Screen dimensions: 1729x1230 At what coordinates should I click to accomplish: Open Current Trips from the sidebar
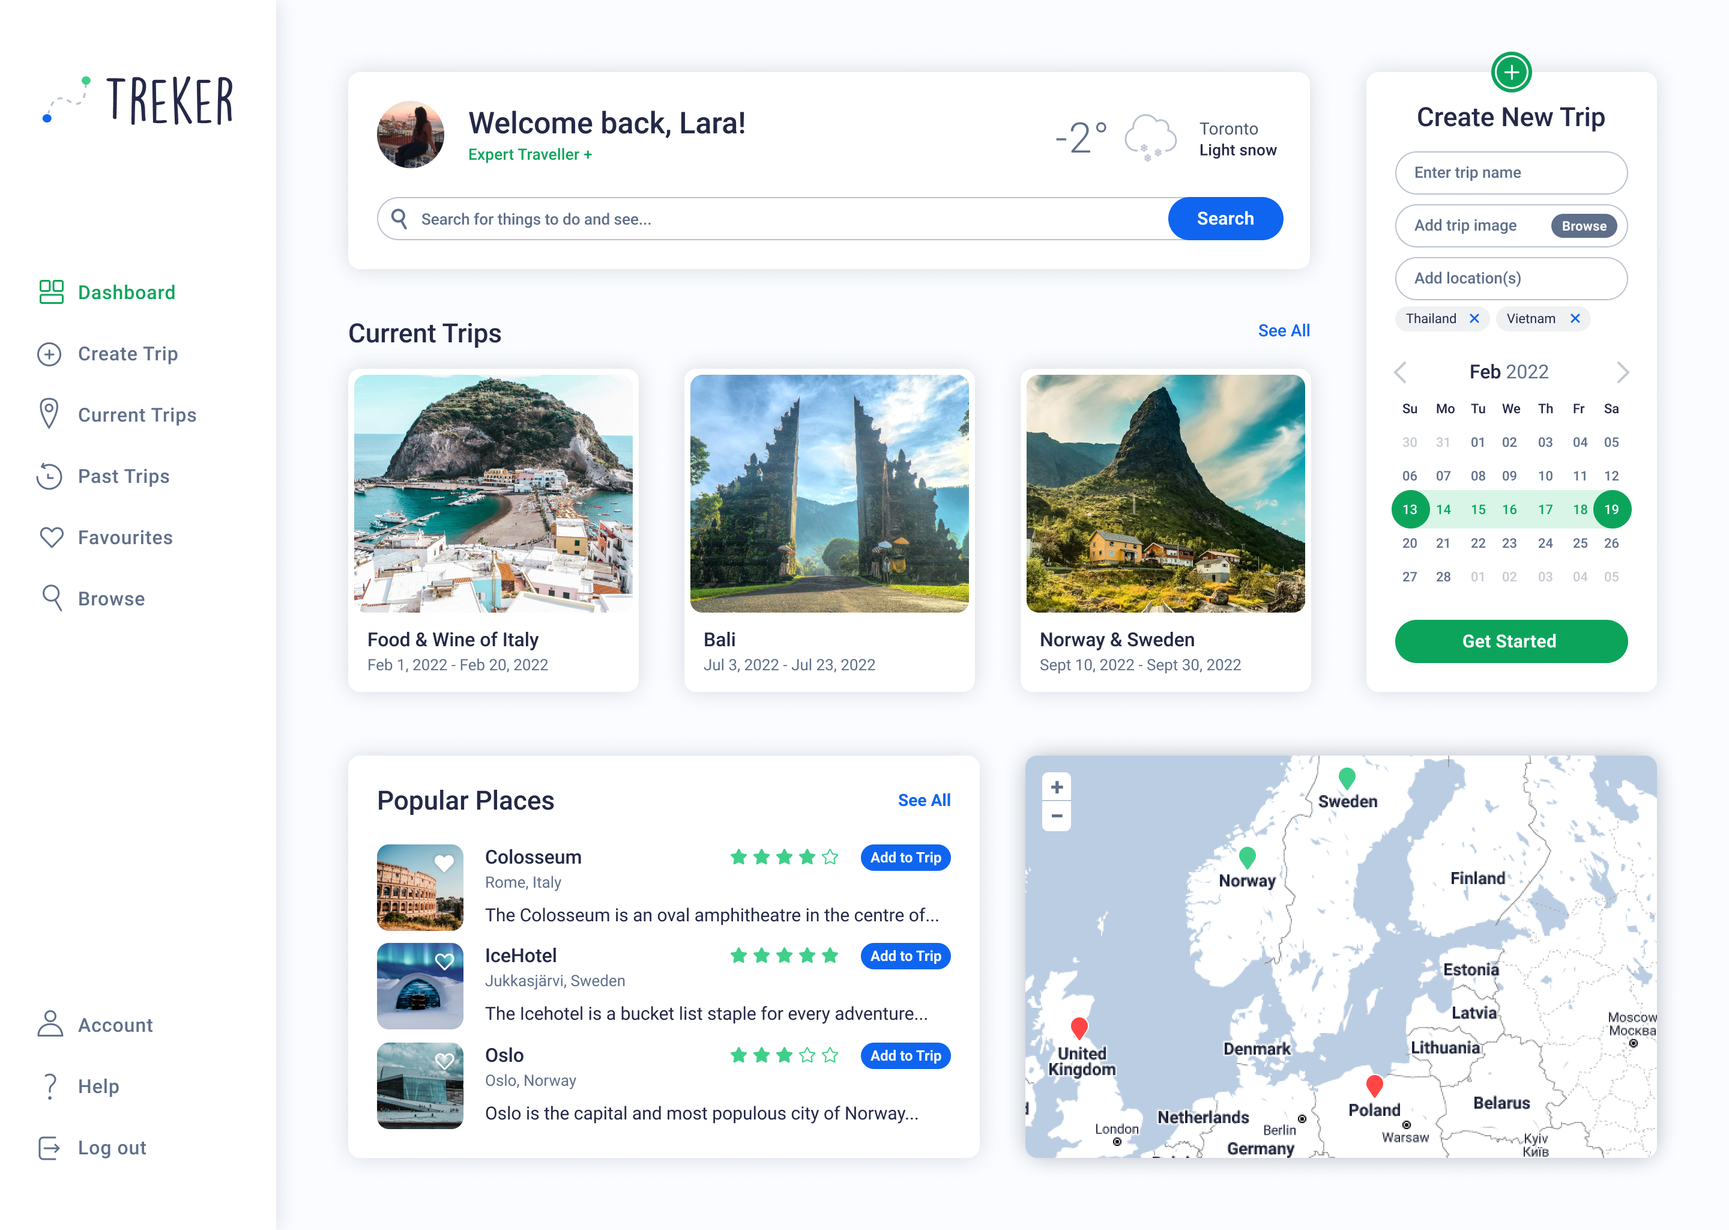(x=50, y=414)
